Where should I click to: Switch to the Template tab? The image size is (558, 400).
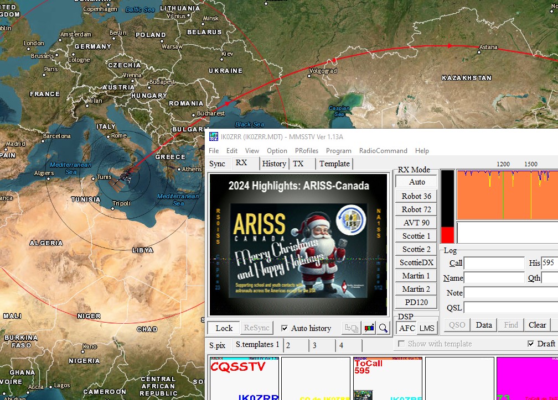pos(334,164)
